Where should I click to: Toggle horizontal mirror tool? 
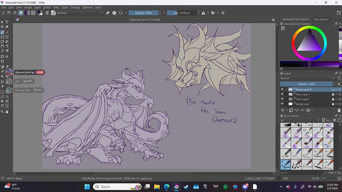click(x=203, y=13)
